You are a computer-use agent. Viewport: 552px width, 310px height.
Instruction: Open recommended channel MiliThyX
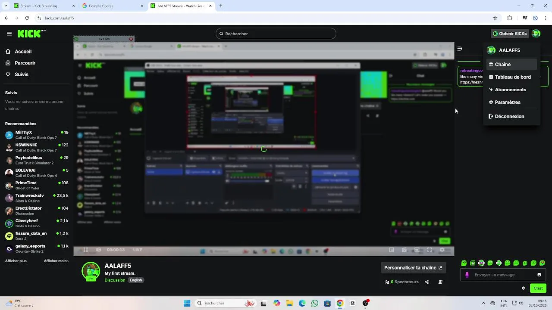click(37, 135)
